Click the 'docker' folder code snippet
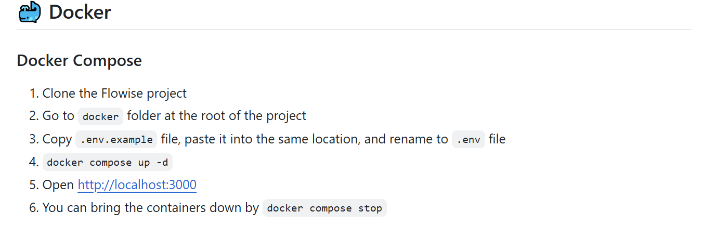The height and width of the screenshot is (225, 715). pyautogui.click(x=101, y=116)
